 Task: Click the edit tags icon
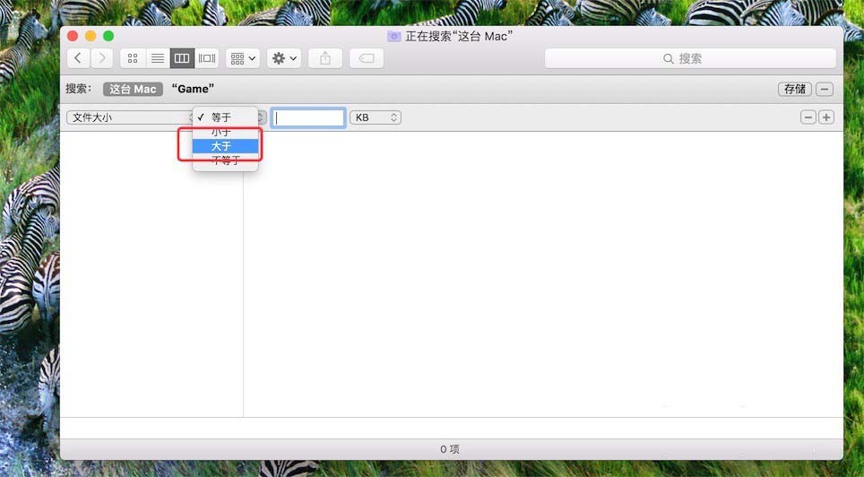pos(367,58)
